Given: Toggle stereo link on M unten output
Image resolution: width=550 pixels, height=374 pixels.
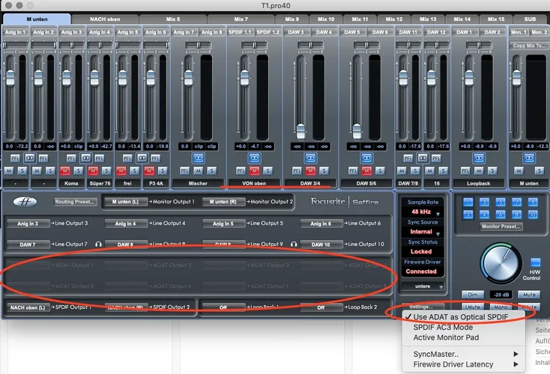Looking at the screenshot, I should (x=529, y=159).
